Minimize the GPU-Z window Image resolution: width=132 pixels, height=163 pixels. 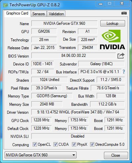[101, 4]
